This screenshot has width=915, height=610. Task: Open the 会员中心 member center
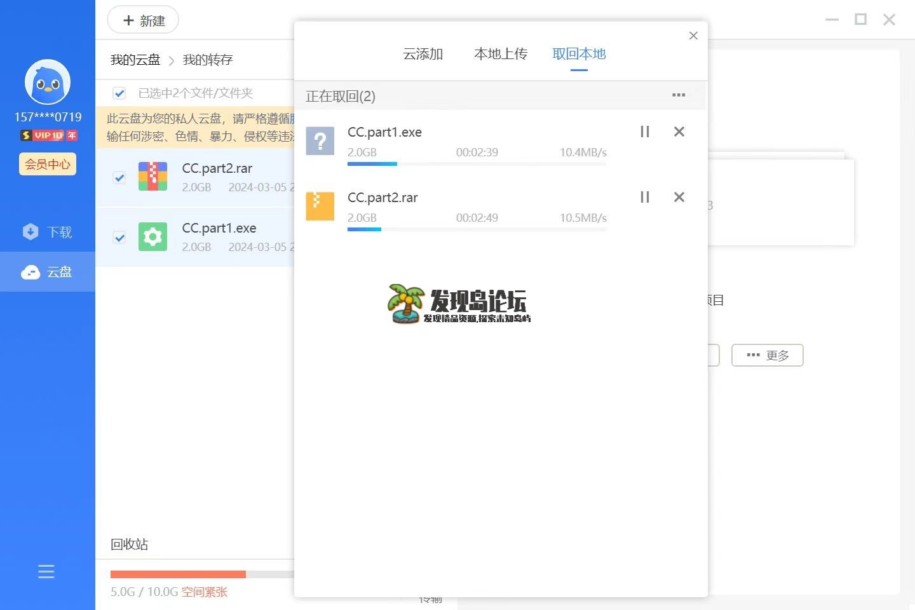[x=48, y=164]
